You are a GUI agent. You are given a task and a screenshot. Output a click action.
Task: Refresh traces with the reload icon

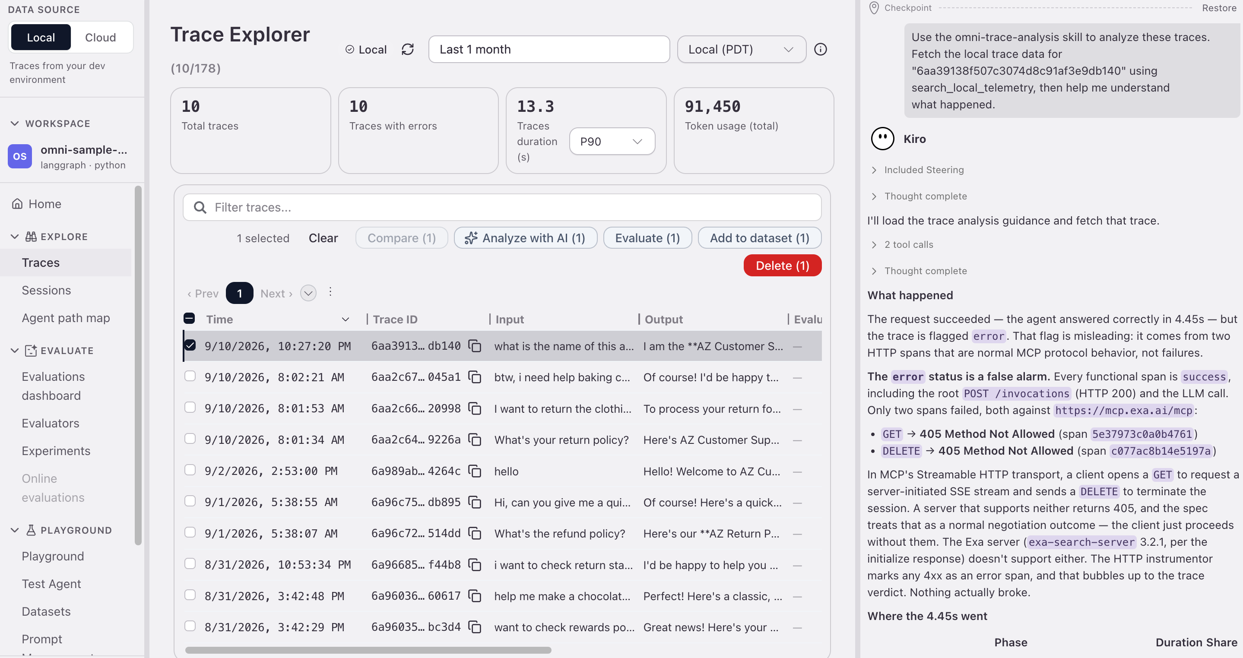pos(408,49)
